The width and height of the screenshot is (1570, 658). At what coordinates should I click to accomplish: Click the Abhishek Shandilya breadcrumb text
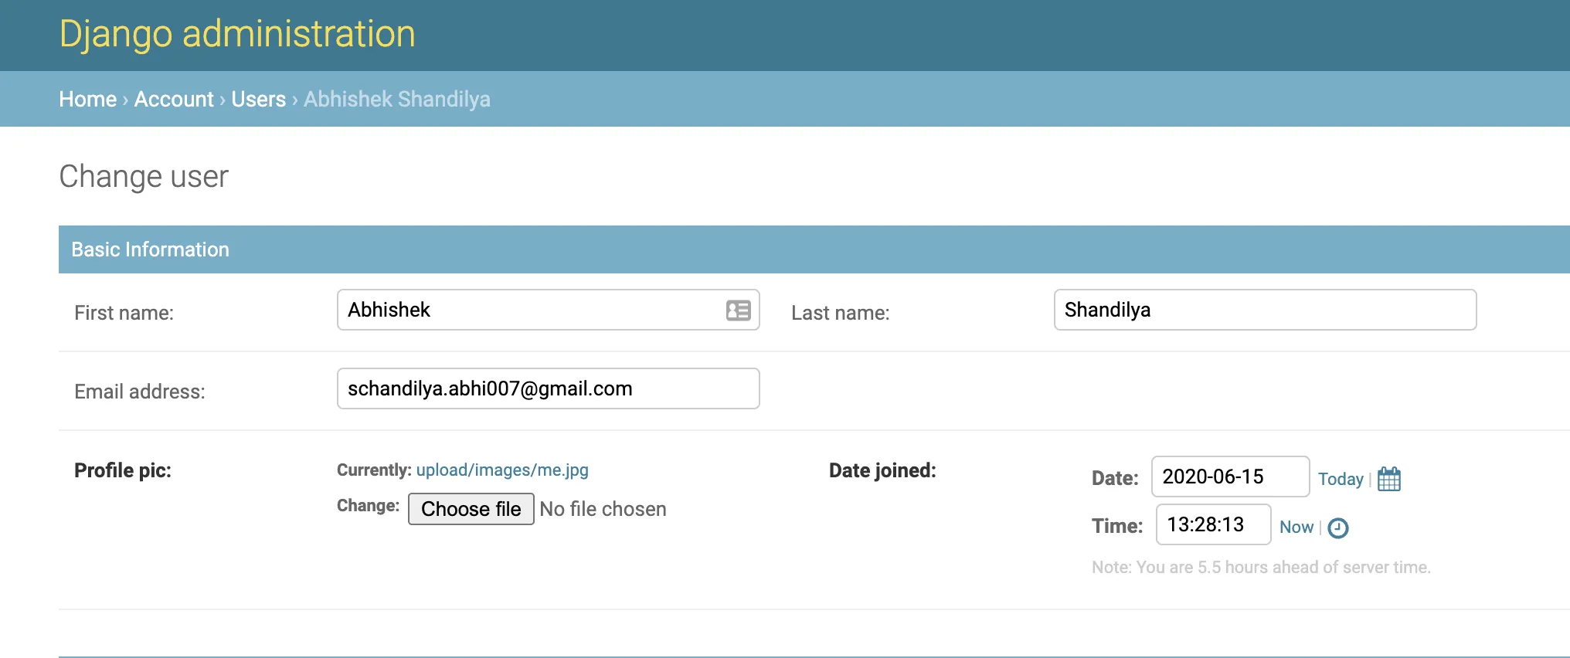point(397,99)
